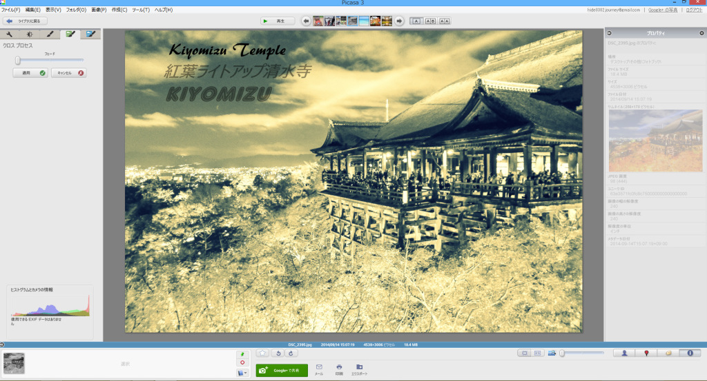
Task: Open the wrench basic fixes tab
Action: pyautogui.click(x=10, y=34)
